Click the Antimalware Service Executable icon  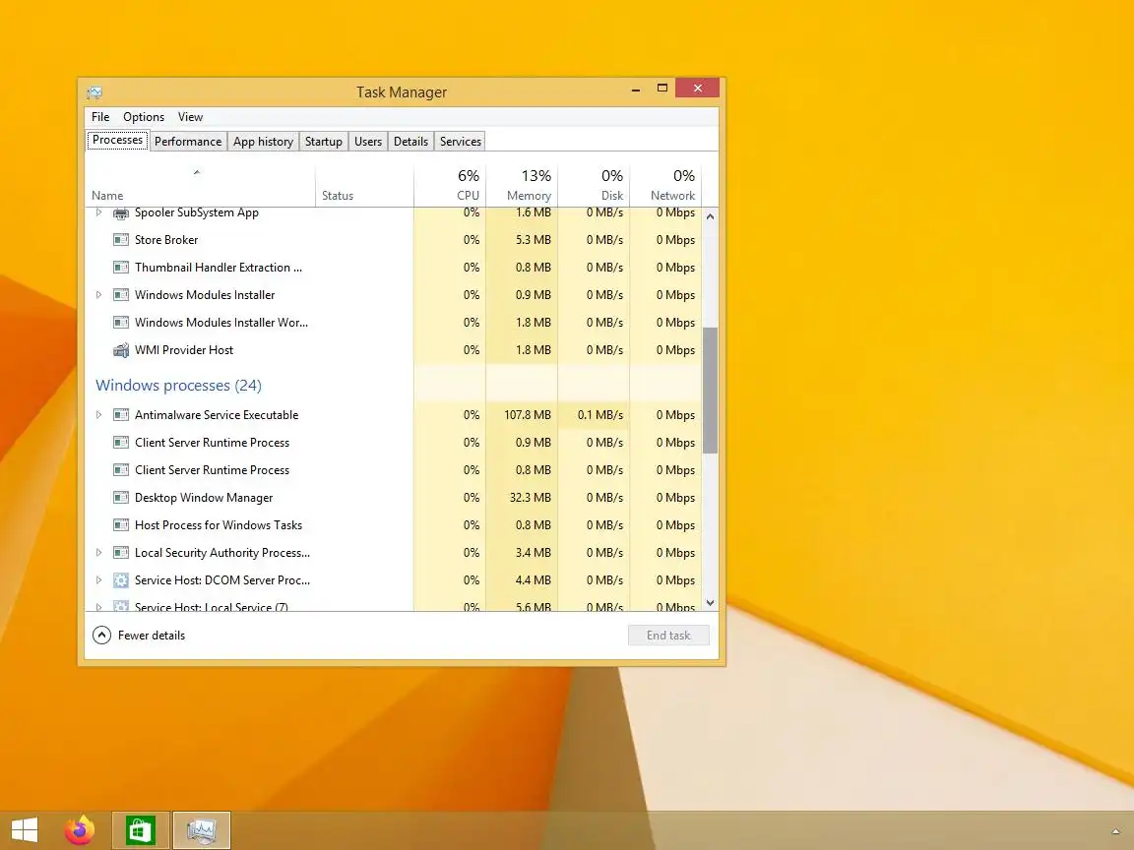[121, 415]
